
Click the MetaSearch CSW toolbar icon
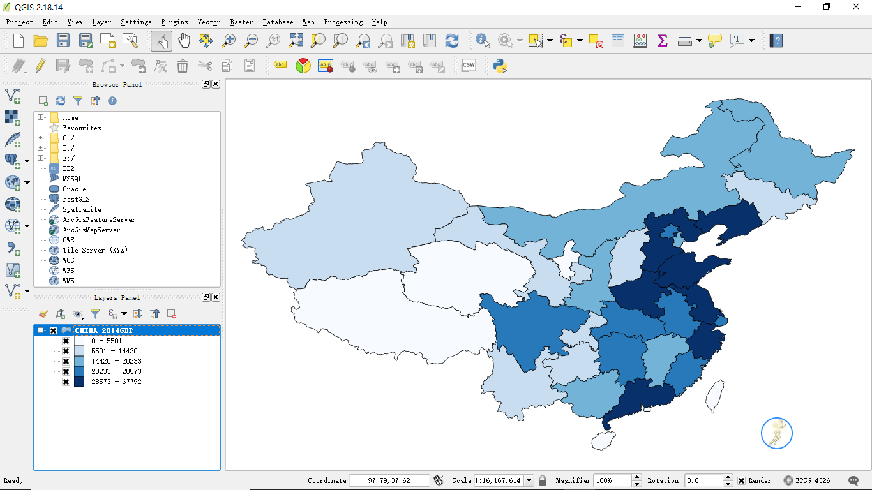pyautogui.click(x=469, y=65)
